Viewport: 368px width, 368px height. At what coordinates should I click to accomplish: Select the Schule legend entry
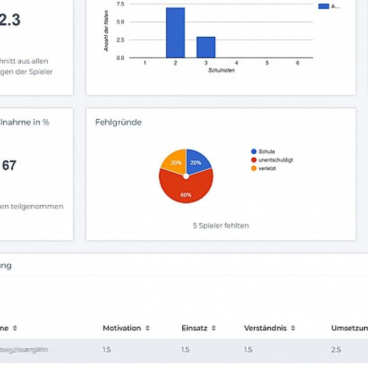pyautogui.click(x=267, y=151)
